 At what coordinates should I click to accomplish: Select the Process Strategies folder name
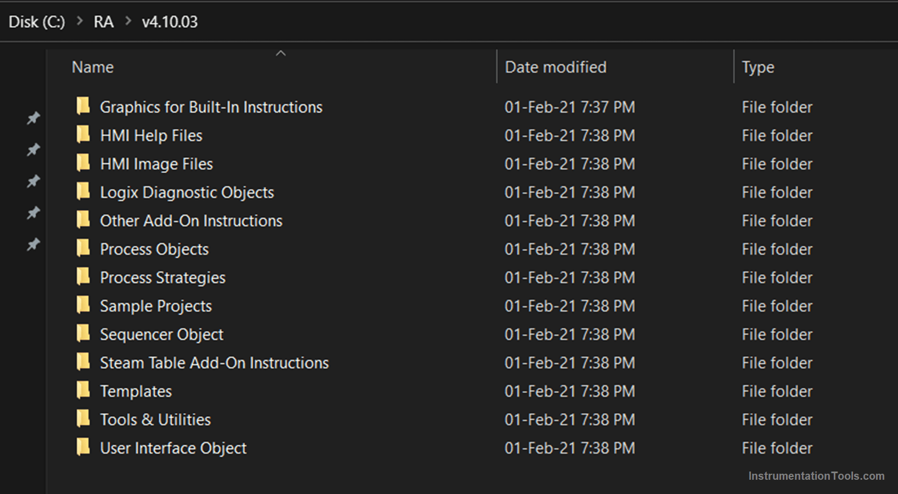pyautogui.click(x=162, y=278)
